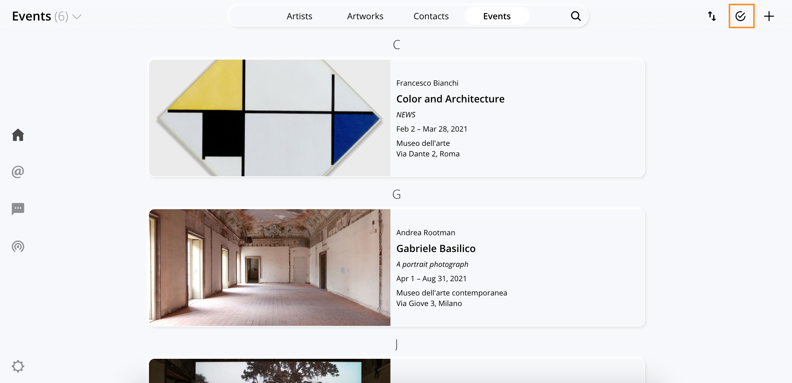Switch to the Artworks tab
Viewport: 792px width, 383px height.
[365, 16]
